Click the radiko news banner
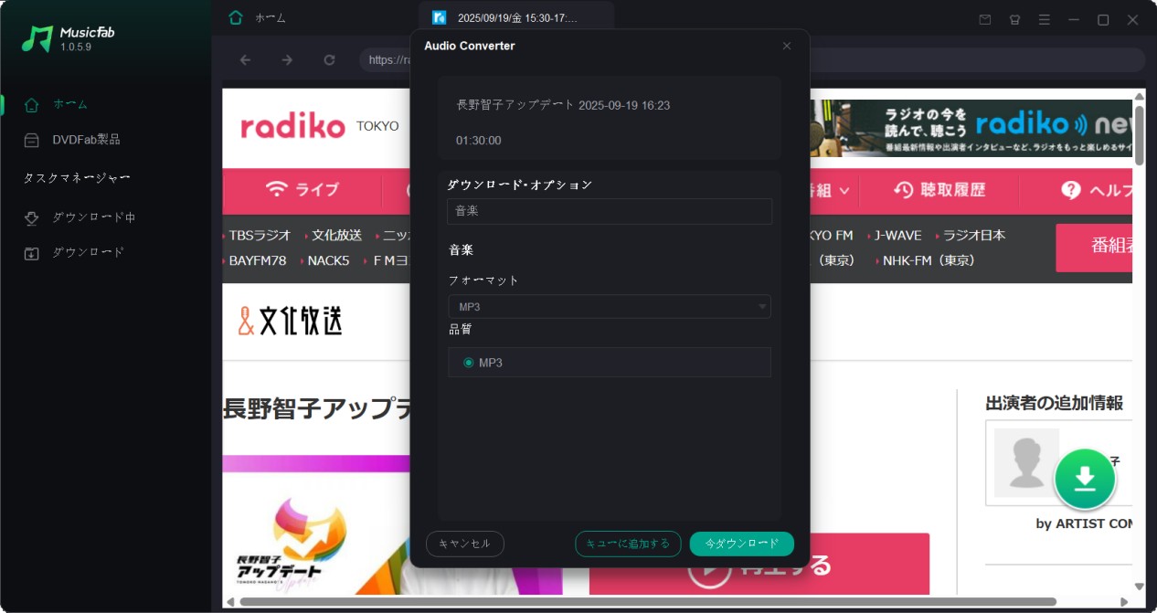 970,128
